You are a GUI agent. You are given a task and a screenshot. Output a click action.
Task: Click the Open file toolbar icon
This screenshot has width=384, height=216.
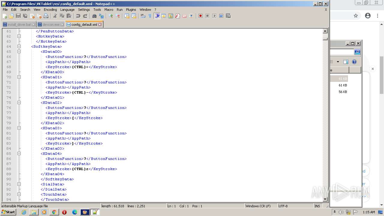click(11, 16)
